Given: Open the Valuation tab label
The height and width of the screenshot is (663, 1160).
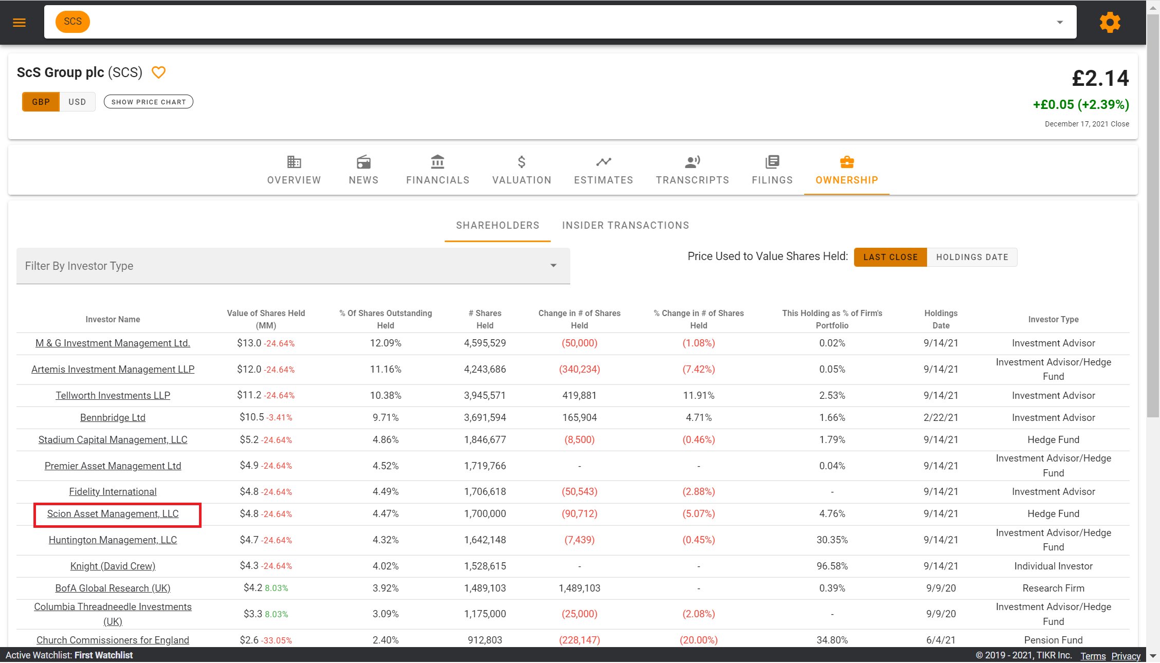Looking at the screenshot, I should (521, 180).
